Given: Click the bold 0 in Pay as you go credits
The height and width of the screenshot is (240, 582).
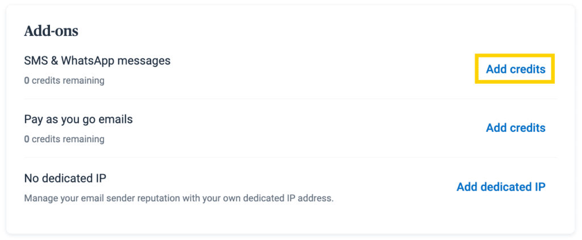Looking at the screenshot, I should click(27, 139).
